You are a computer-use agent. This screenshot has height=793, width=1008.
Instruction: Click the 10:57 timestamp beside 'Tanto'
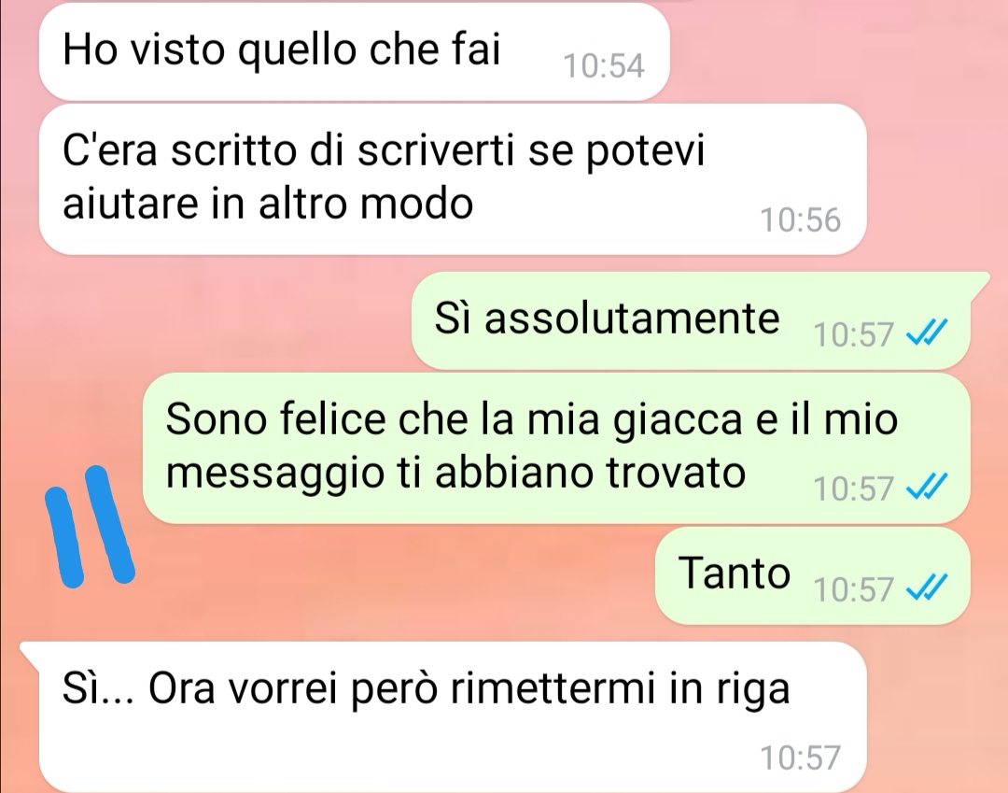[853, 589]
